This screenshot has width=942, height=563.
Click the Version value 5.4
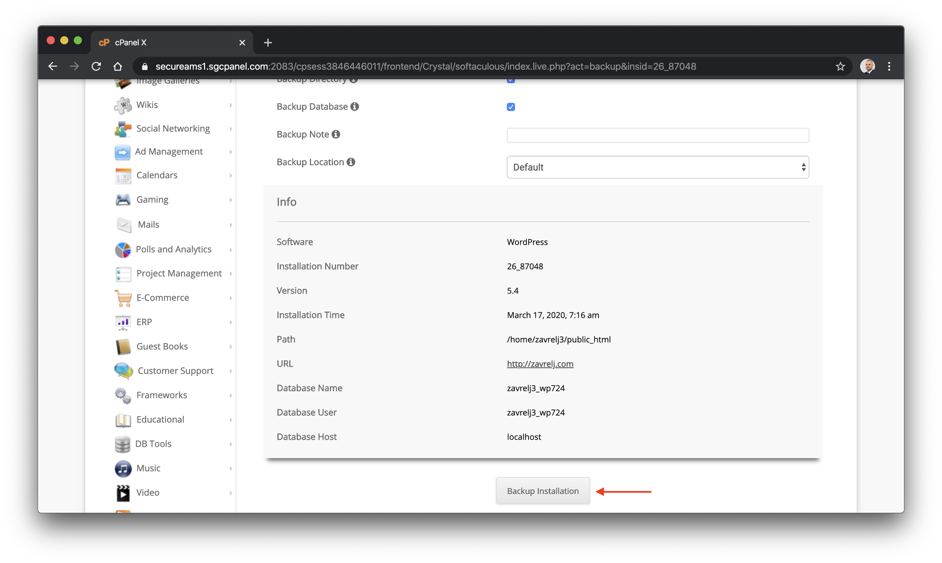(513, 291)
